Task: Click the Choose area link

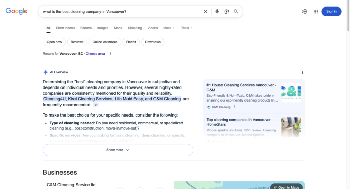Action: [x=95, y=54]
